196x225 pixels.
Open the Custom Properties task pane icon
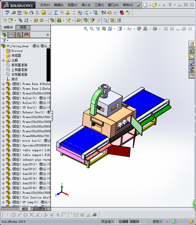[x=192, y=75]
